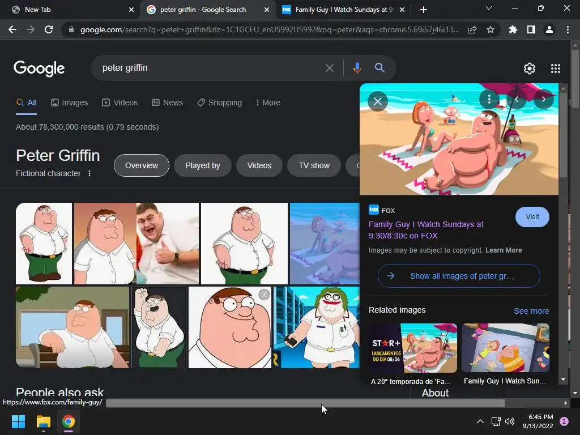Open tab search dropdown chevron
580x435 pixels.
click(x=489, y=8)
